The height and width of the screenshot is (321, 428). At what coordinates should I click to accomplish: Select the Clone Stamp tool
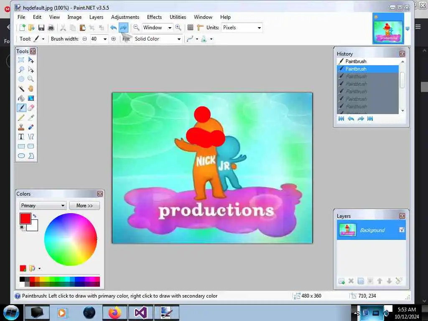(x=21, y=127)
